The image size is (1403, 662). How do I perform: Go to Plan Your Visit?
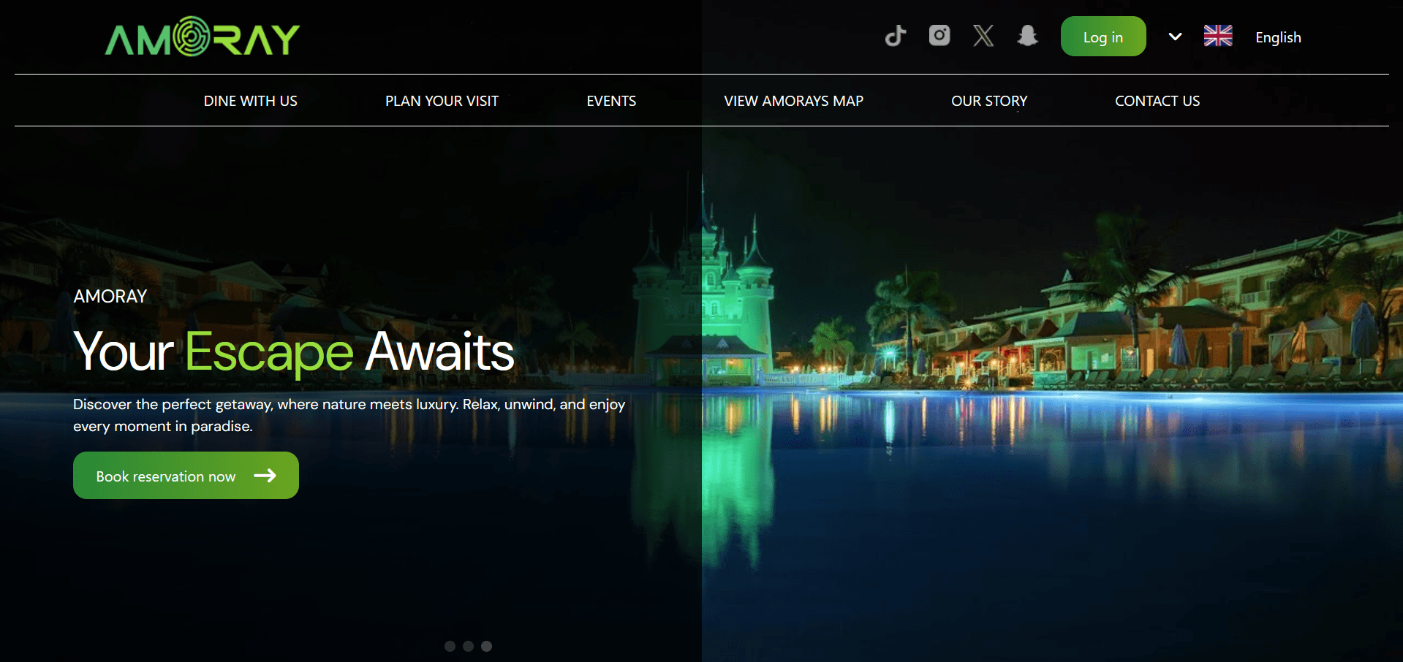(x=442, y=101)
